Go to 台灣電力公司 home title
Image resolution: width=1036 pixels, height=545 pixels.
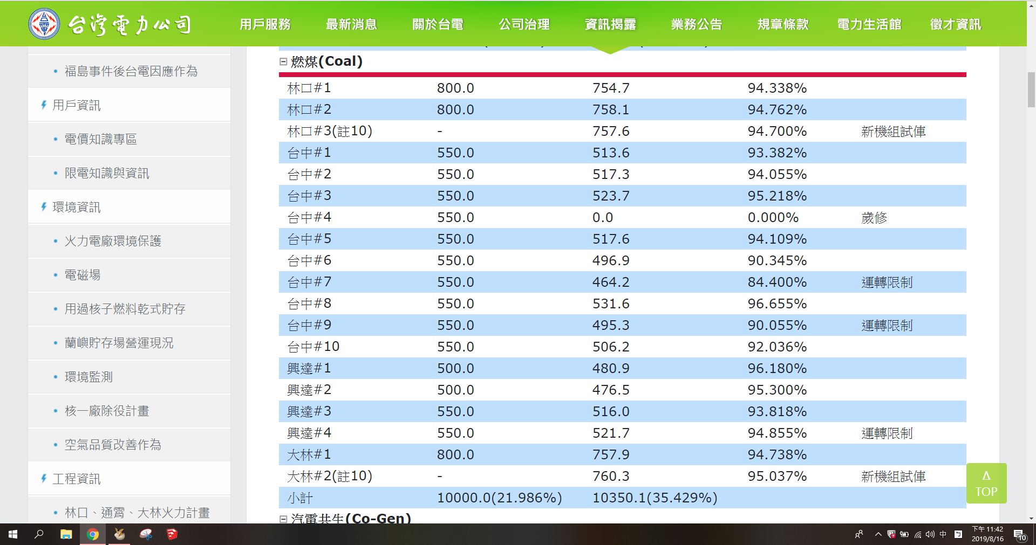[x=129, y=24]
